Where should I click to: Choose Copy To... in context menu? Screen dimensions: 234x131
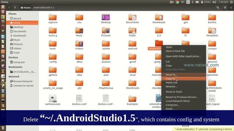pos(184,79)
